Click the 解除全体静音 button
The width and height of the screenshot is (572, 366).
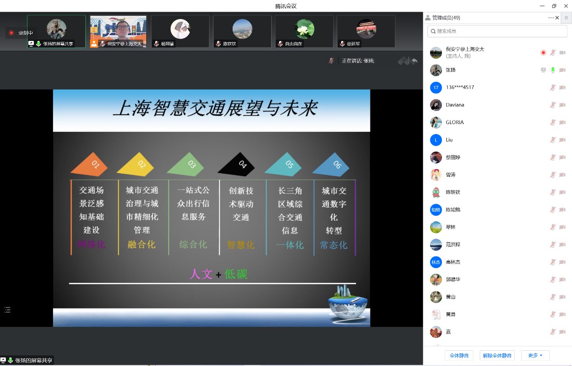(497, 355)
